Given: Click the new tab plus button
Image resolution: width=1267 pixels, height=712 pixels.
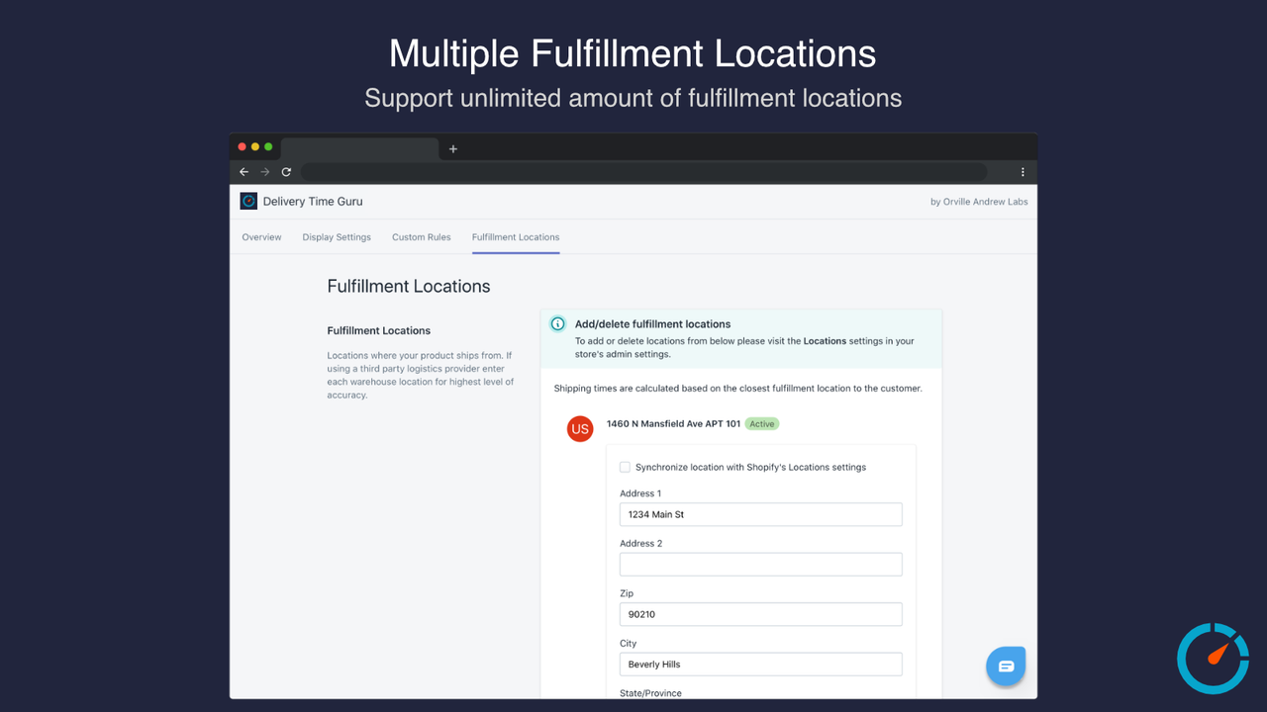Looking at the screenshot, I should pyautogui.click(x=452, y=148).
